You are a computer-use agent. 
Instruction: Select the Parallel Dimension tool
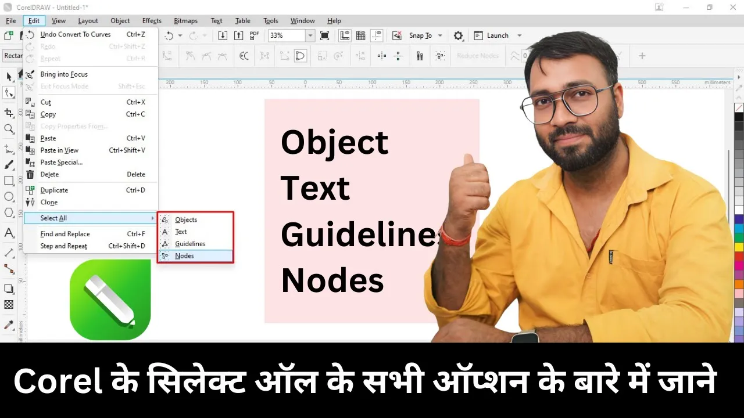pyautogui.click(x=9, y=253)
